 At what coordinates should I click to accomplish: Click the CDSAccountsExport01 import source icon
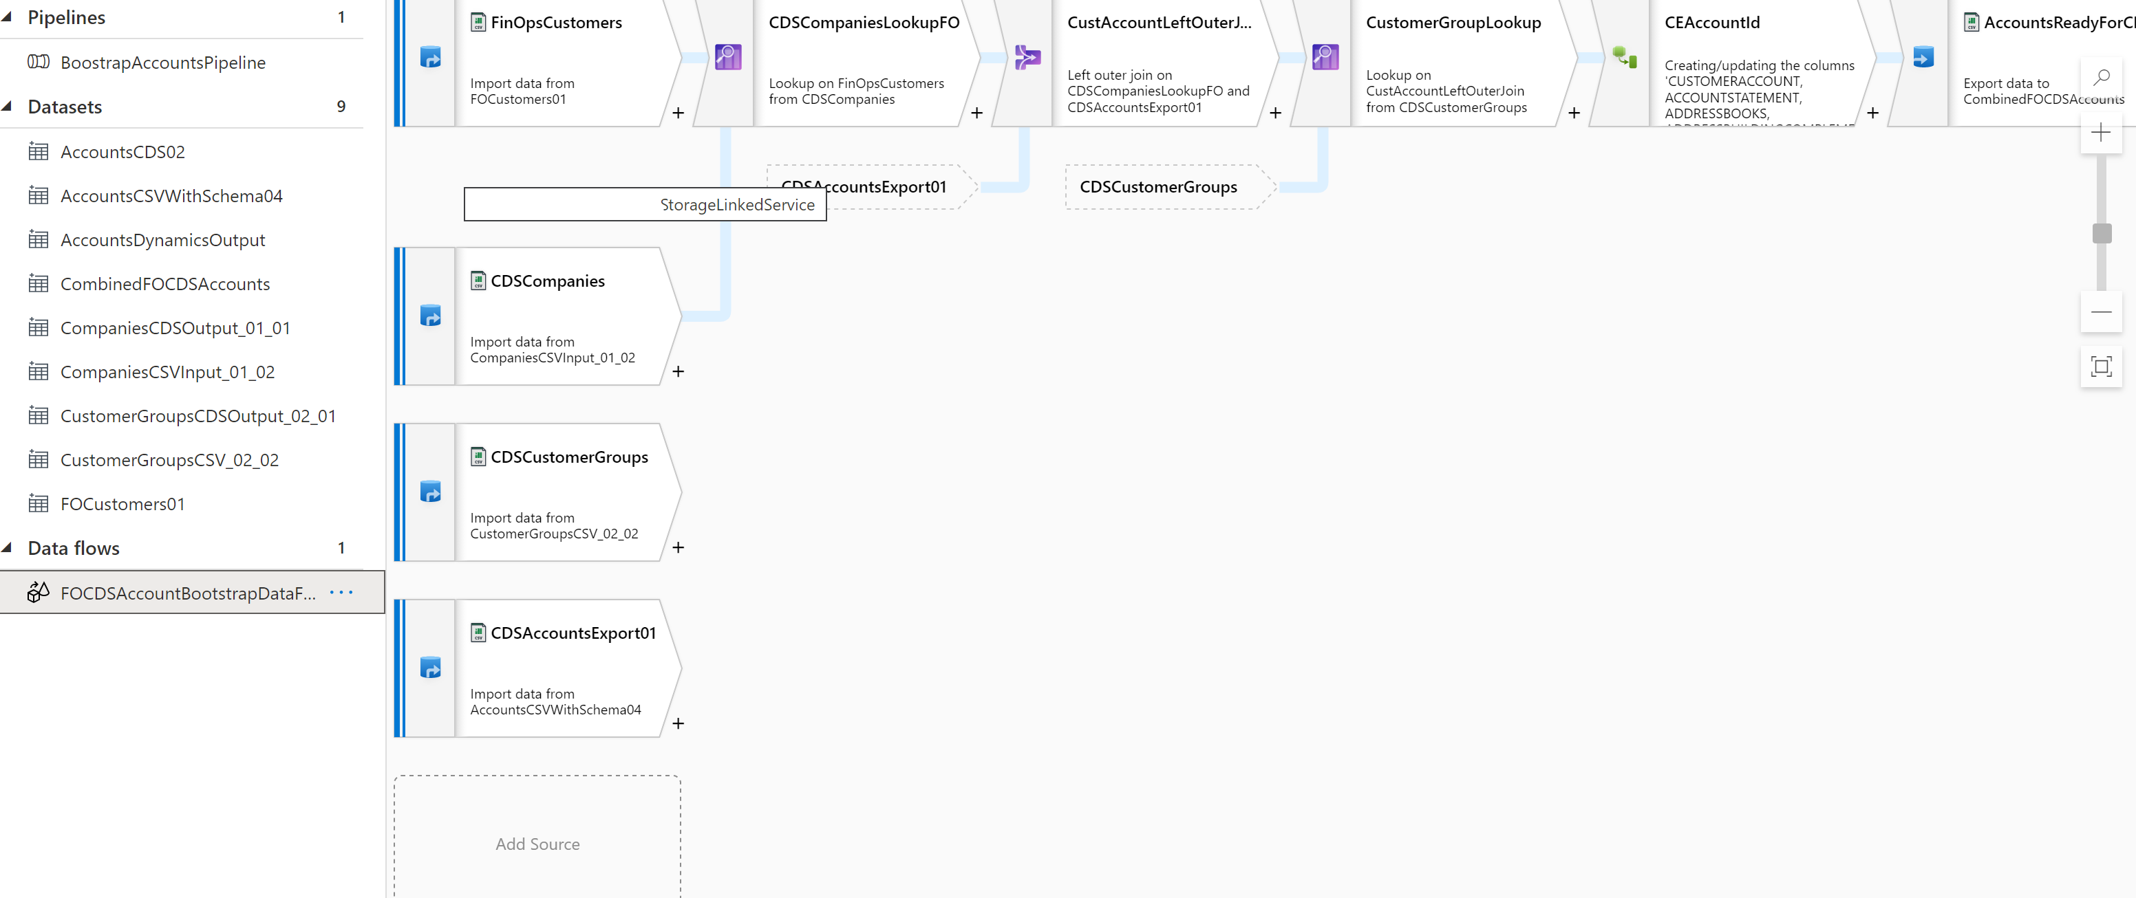[429, 668]
